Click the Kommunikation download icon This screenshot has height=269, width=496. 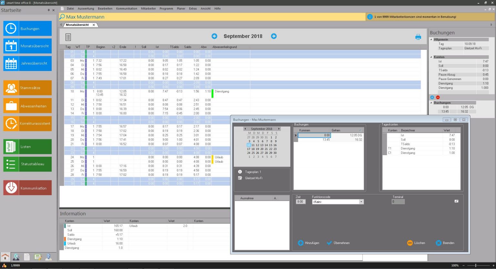11,188
